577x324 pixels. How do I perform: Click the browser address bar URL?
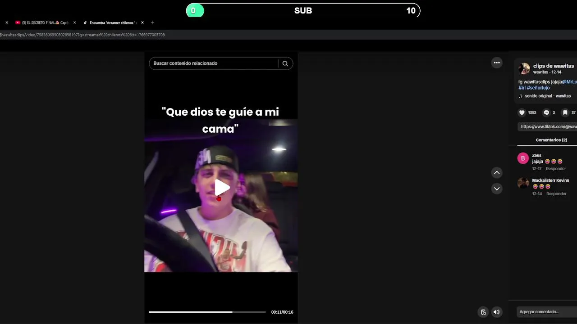pos(82,35)
